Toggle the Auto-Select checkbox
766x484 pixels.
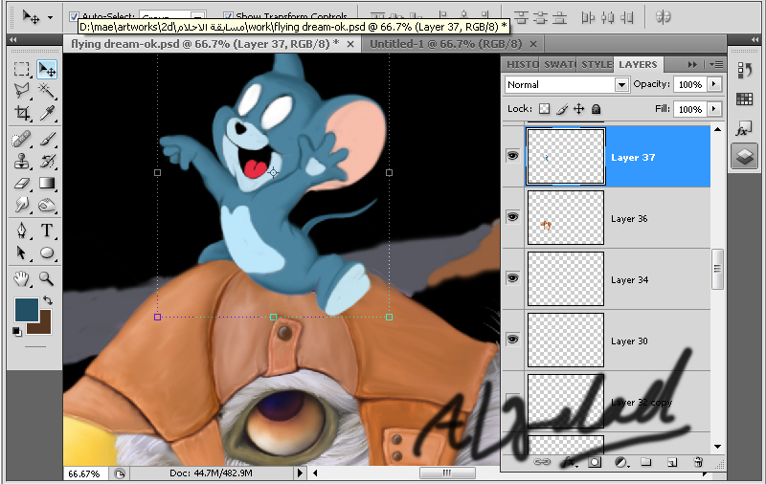[74, 16]
